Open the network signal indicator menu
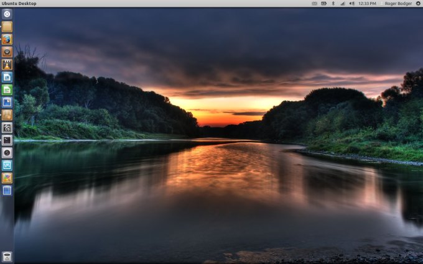Screen dimensions: 423x264 pyautogui.click(x=342, y=4)
